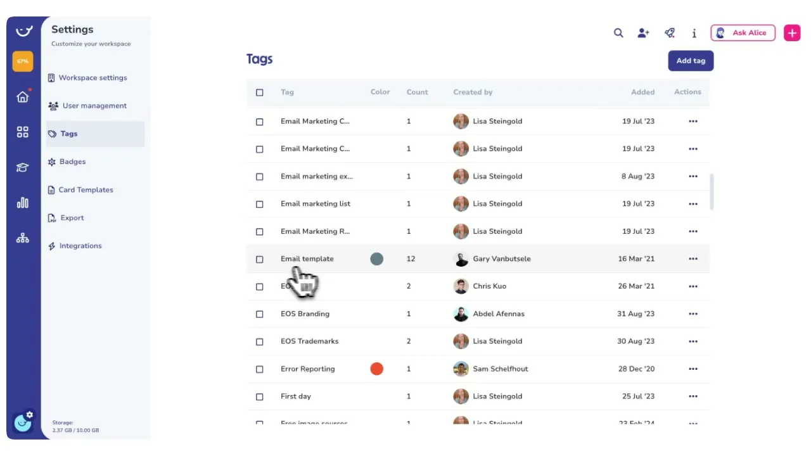Check the Email marketing list row checkbox
Viewport: 811px width, 456px height.
259,204
